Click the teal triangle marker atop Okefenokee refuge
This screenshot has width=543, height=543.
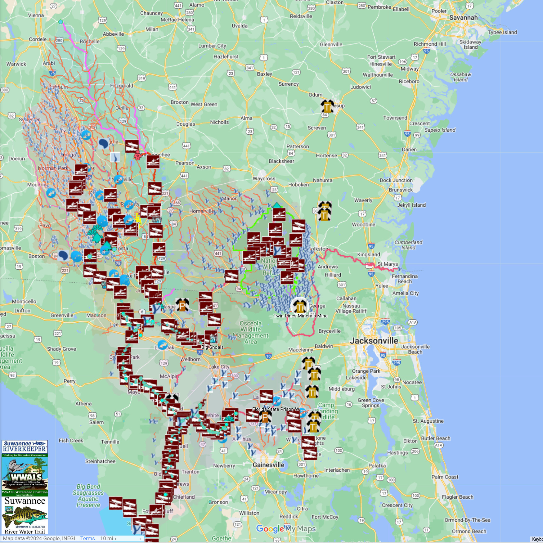click(x=276, y=205)
